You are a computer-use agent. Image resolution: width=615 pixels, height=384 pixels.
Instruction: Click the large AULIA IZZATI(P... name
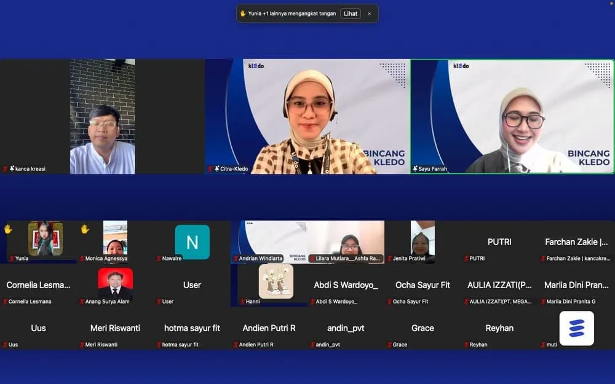click(x=499, y=285)
